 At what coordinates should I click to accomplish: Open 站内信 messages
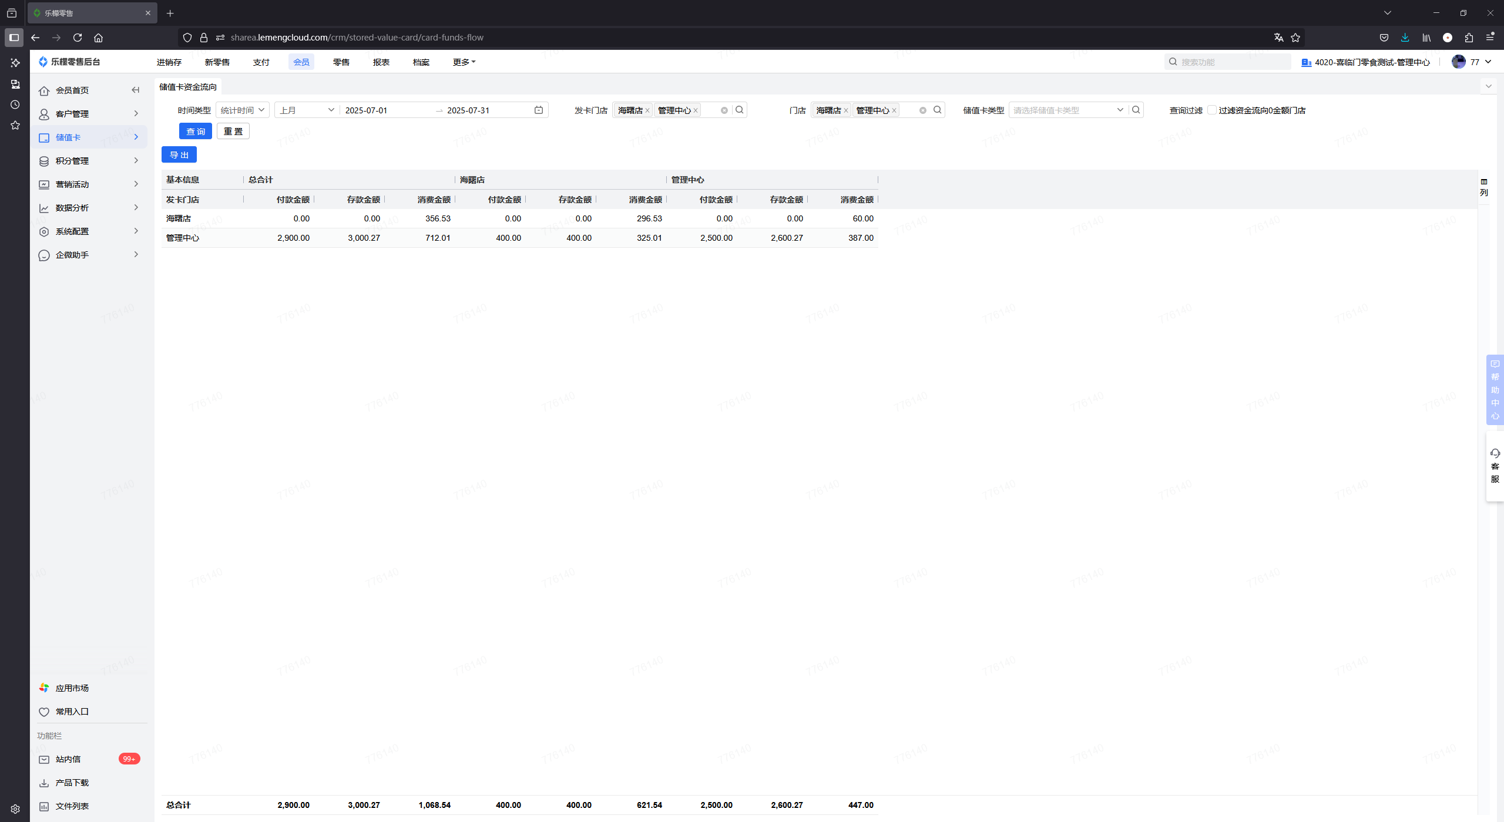click(x=68, y=759)
